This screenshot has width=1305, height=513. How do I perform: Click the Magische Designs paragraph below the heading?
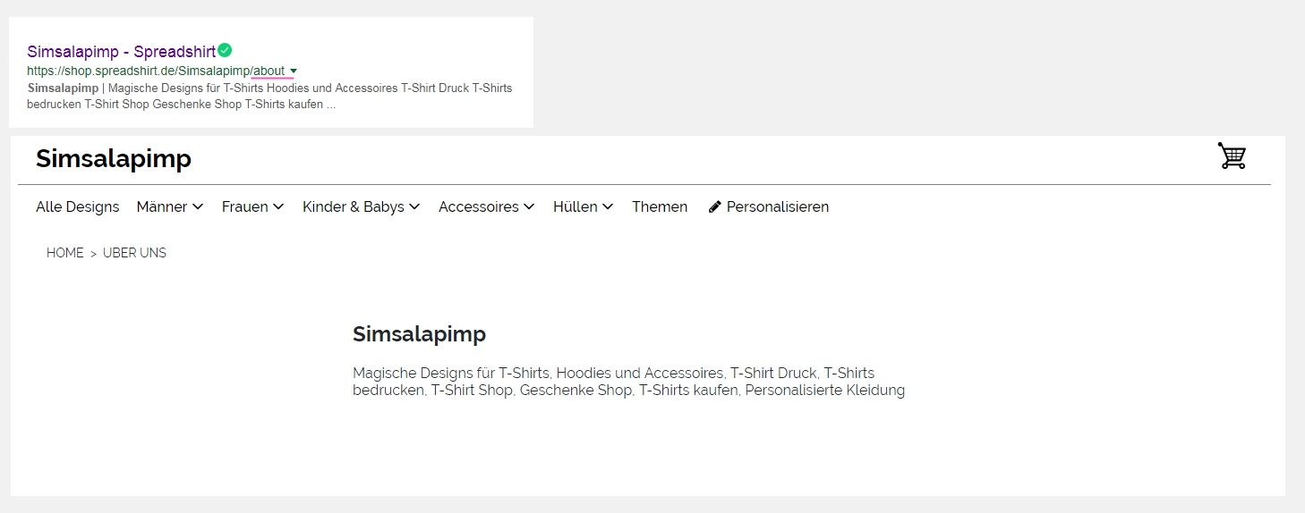tap(628, 382)
